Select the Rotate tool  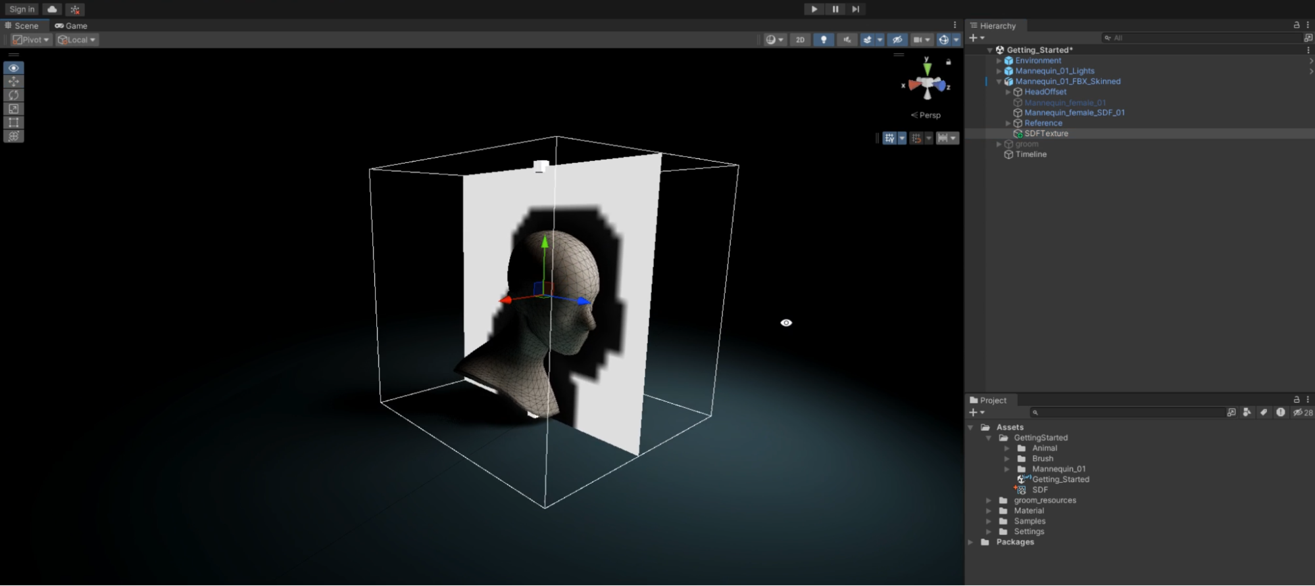(x=13, y=95)
